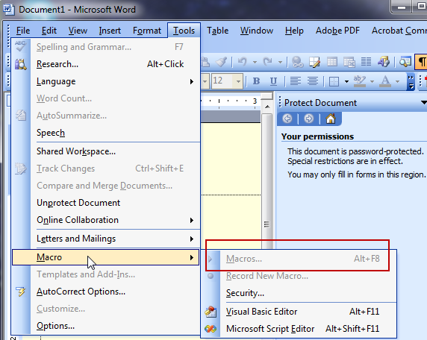Click the Insert Hyperlink globe icon
Image resolution: width=427 pixels, height=340 pixels.
click(x=297, y=62)
